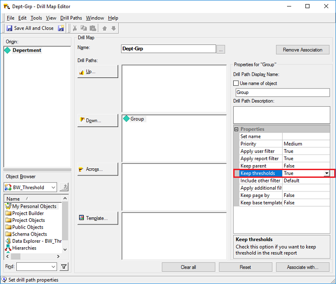Open the Hierarchies item
Viewport: 336px width, 284px height.
21,248
